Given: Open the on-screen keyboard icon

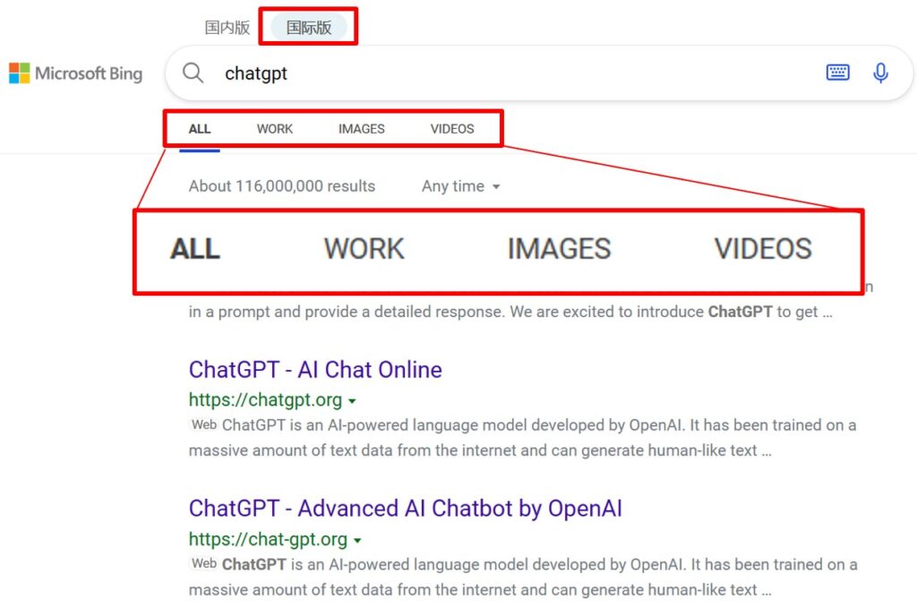Looking at the screenshot, I should (837, 73).
